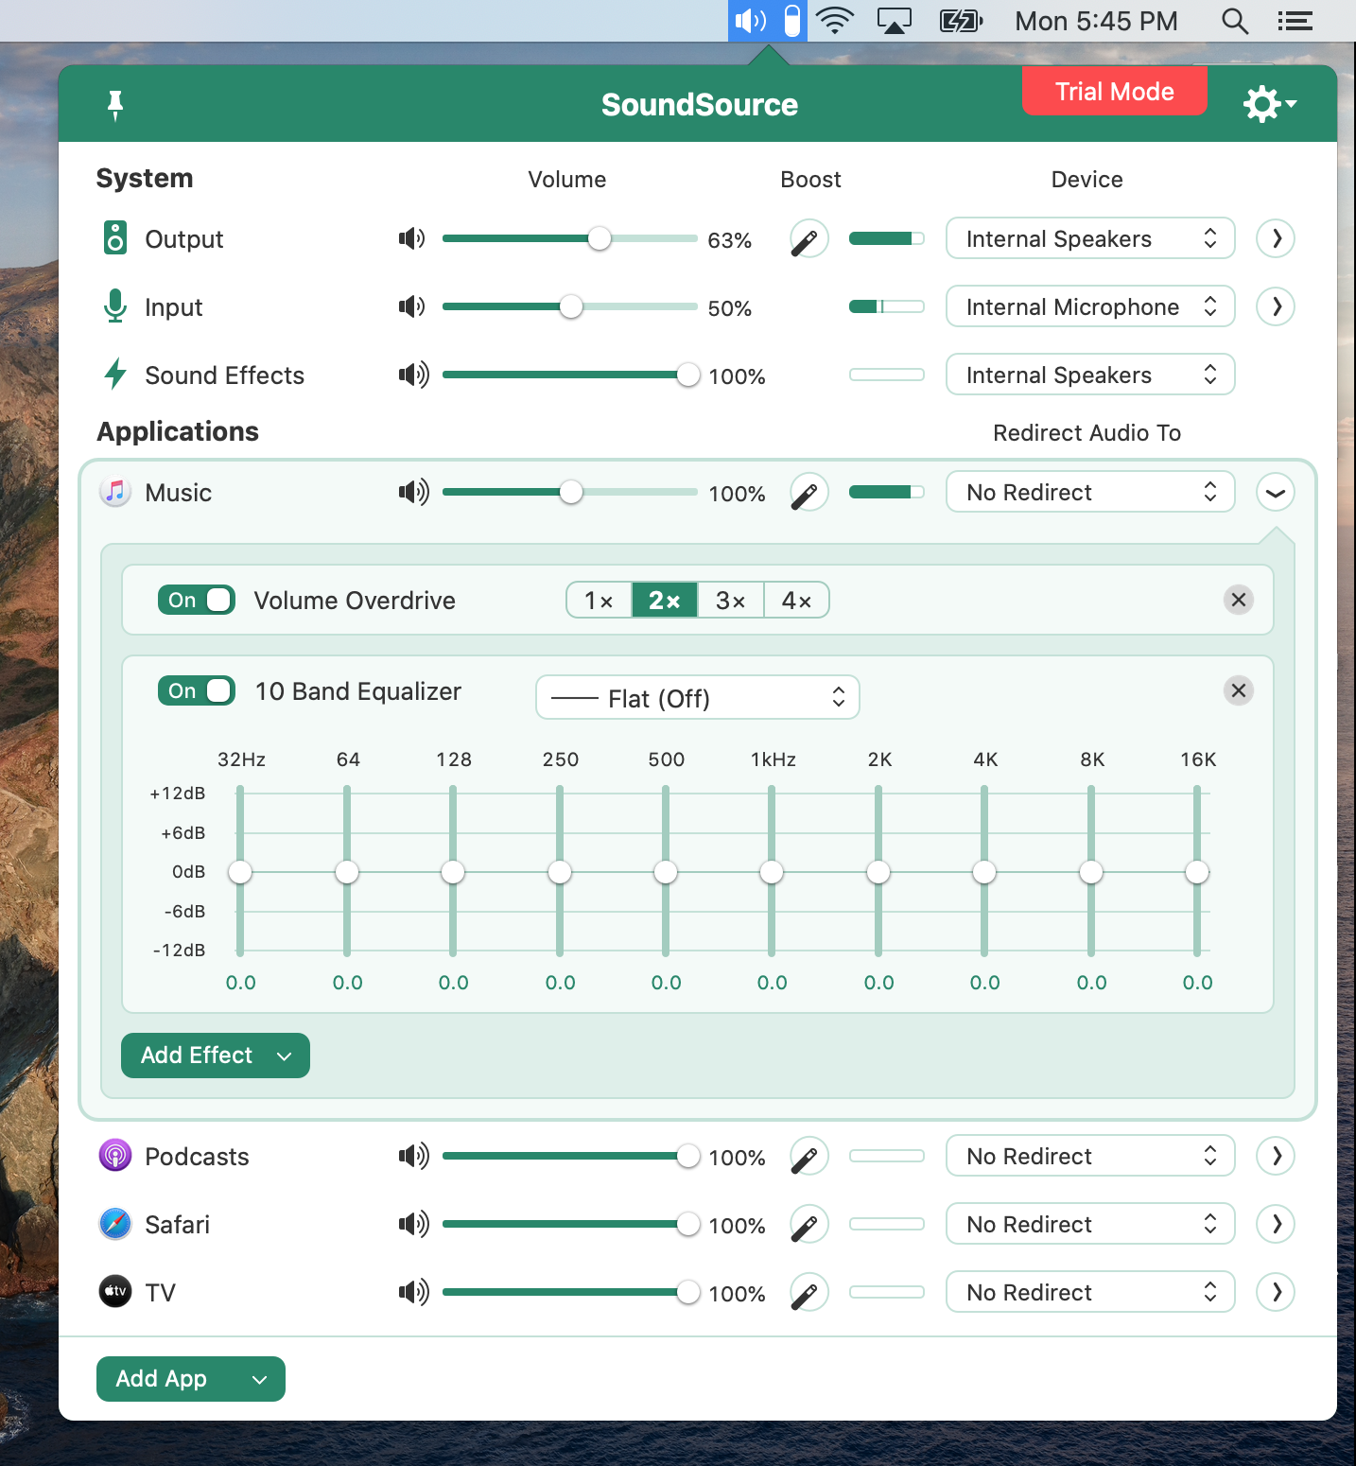Image resolution: width=1356 pixels, height=1466 pixels.
Task: Expand Safari effects chevron
Action: (x=1276, y=1224)
